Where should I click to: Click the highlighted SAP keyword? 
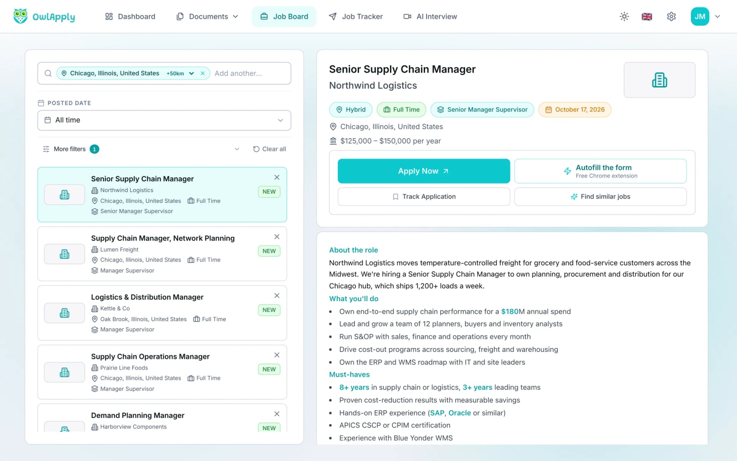437,413
